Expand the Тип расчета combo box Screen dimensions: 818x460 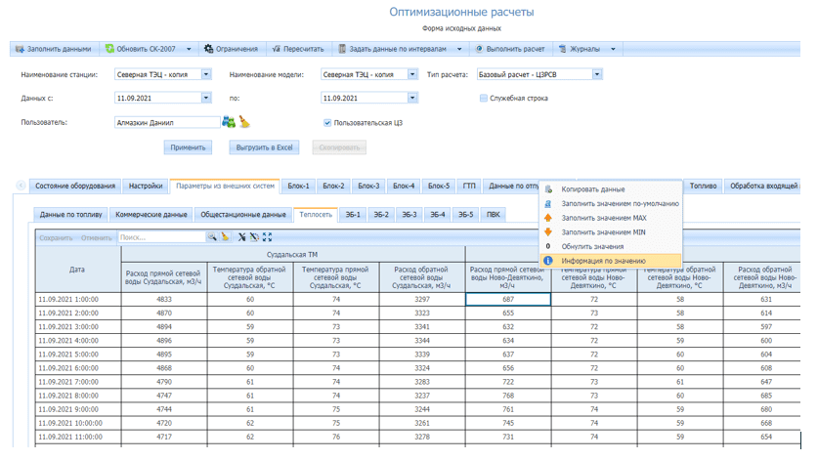click(x=597, y=74)
